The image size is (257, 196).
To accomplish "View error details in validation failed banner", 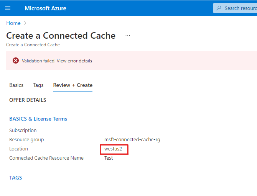I will pos(57,60).
